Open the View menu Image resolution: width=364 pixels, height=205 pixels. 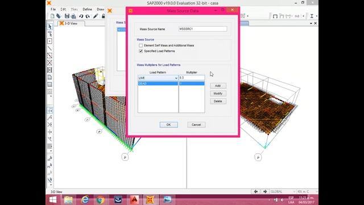click(75, 9)
